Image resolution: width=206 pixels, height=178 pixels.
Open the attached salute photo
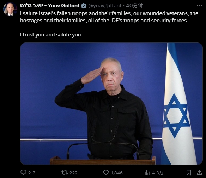pyautogui.click(x=111, y=104)
